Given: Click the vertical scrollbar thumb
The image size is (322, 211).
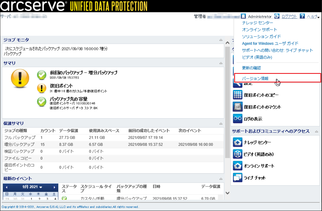Looking at the screenshot, I should click(227, 102).
